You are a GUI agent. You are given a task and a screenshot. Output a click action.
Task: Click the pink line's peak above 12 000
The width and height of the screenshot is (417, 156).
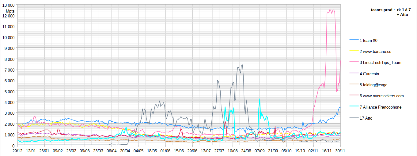click(x=330, y=10)
